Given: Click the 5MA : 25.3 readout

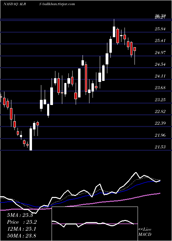Looking at the screenshot, I should pyautogui.click(x=20, y=215).
